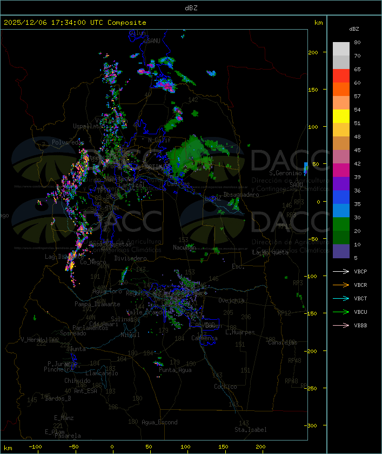Viewport: 382px width, 454px height.
Task: Click the white VBCP arrow icon
Action: 341,272
